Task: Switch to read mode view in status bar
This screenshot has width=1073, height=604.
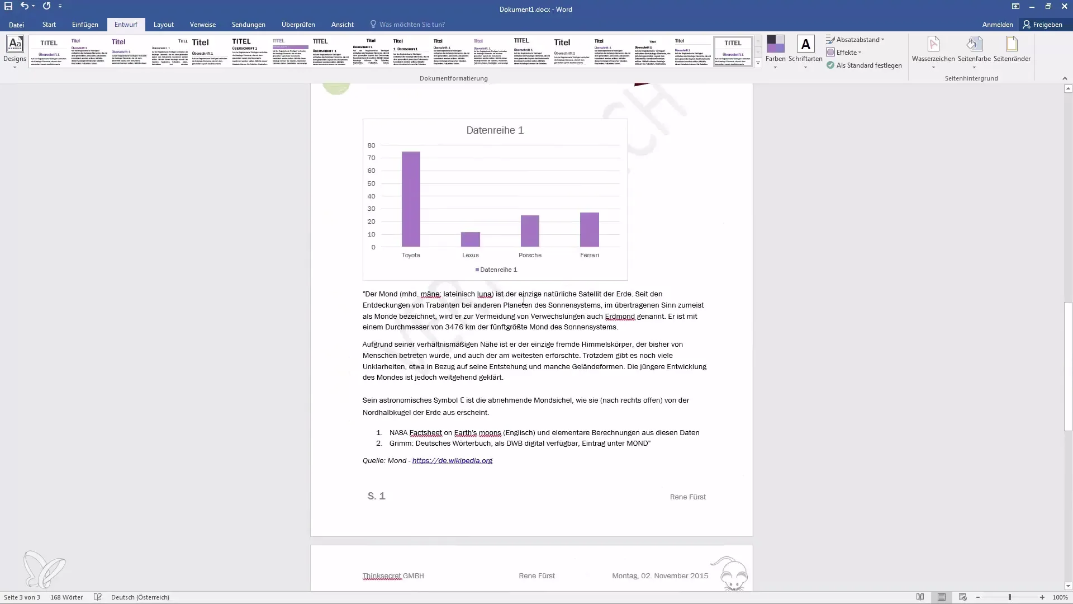Action: [x=920, y=597]
